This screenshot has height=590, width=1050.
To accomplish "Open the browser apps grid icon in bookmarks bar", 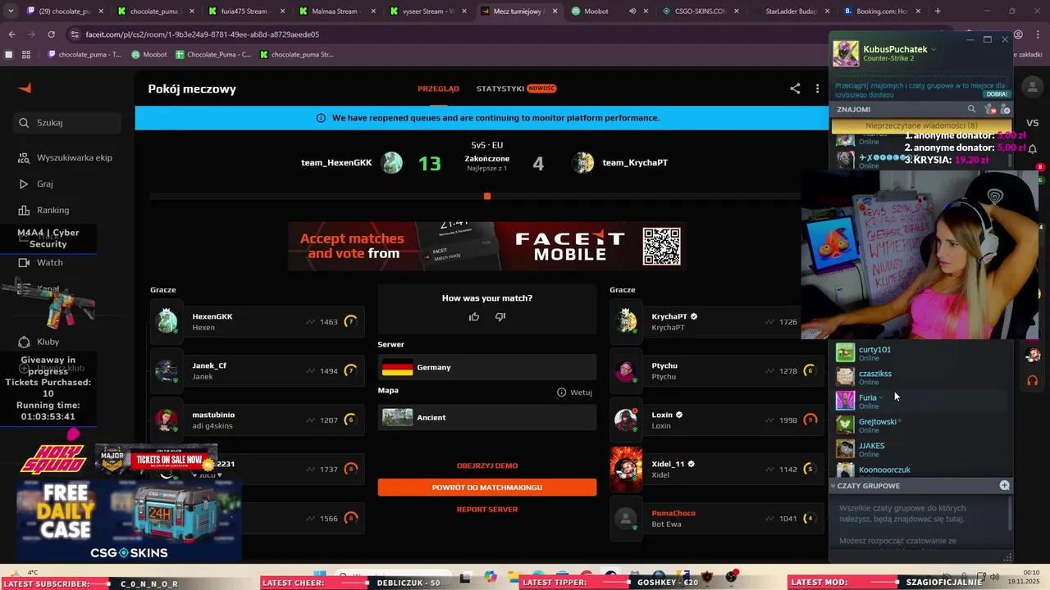I will (26, 55).
